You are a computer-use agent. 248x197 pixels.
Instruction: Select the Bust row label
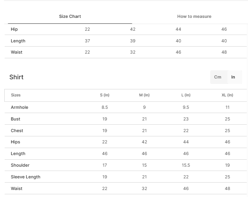tap(16, 119)
